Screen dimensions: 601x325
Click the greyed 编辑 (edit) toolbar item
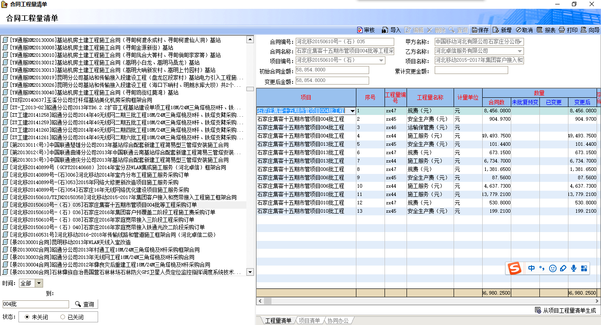click(414, 30)
